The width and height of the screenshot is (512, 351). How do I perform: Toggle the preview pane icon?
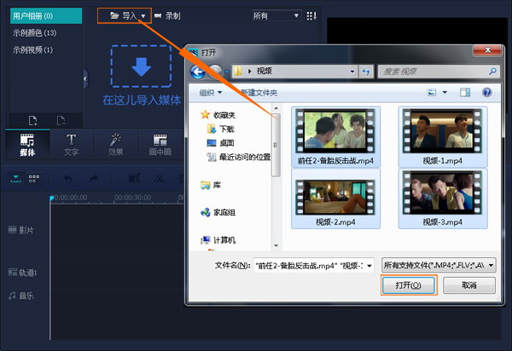pos(465,93)
